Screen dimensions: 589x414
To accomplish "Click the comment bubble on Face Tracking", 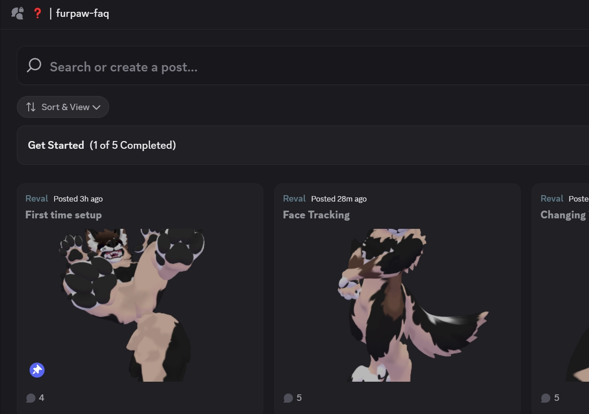I will pos(288,398).
